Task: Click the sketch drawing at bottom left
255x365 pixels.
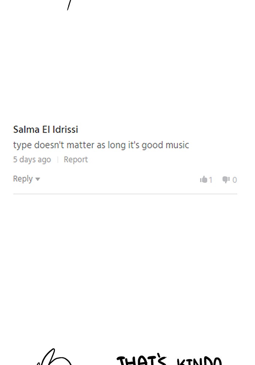Action: 53,358
